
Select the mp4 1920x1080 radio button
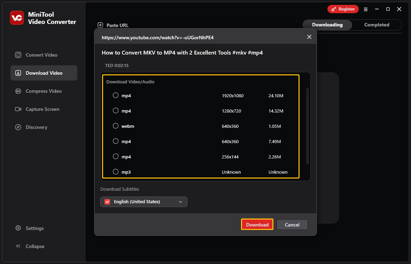[x=116, y=95]
